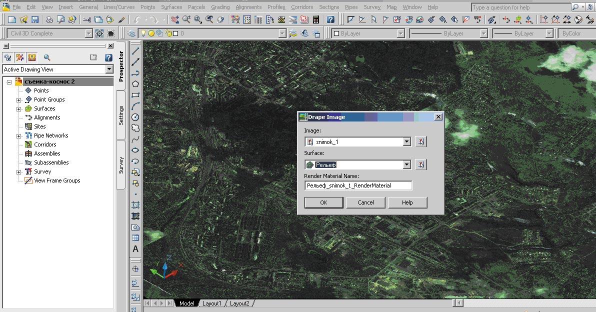Select the Ellipse draw tool

pos(135,150)
